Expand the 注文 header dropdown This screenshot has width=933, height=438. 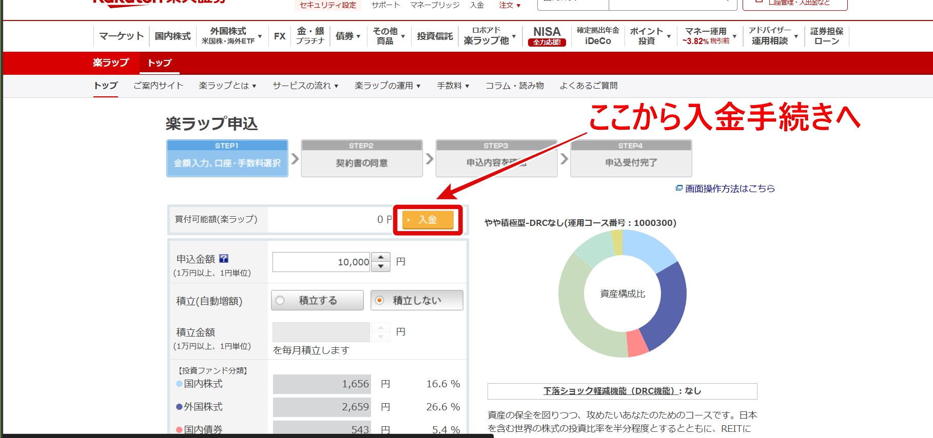(x=510, y=5)
